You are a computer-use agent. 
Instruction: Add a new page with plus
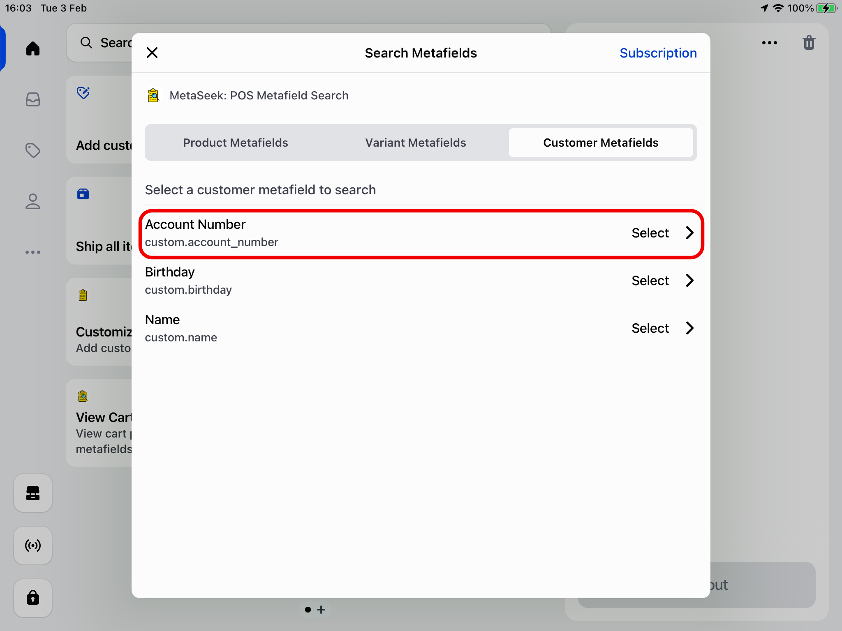point(322,610)
